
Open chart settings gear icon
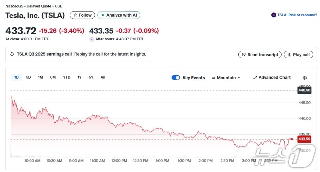[x=305, y=78]
